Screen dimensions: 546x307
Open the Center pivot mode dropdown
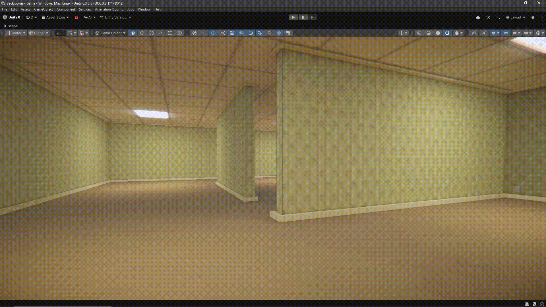point(16,33)
